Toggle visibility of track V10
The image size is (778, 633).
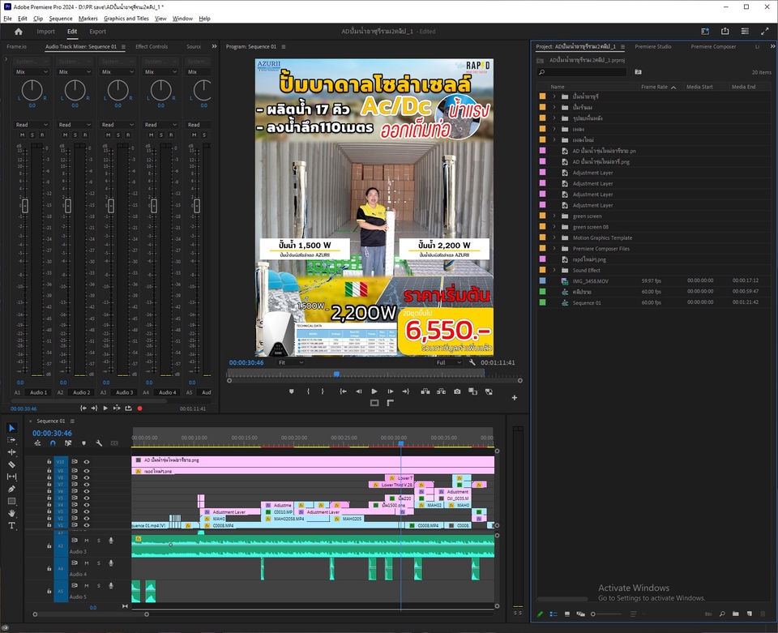click(x=87, y=461)
